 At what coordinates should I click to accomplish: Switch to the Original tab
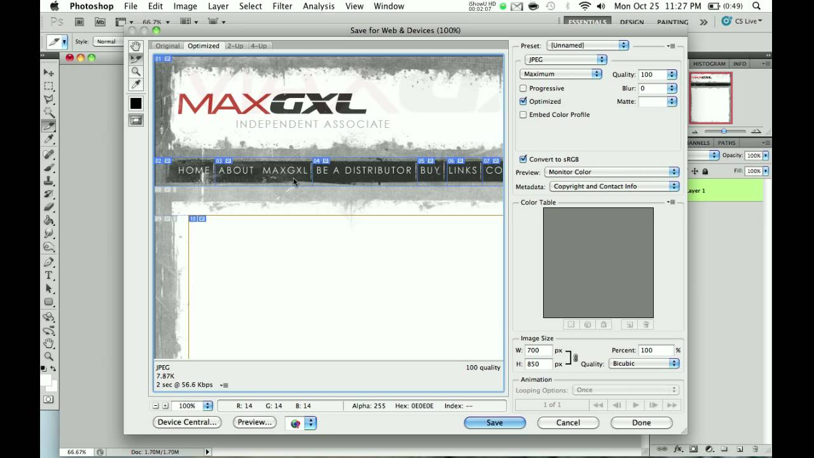point(168,46)
